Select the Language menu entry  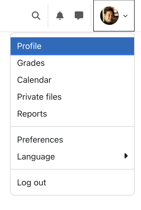pyautogui.click(x=72, y=157)
